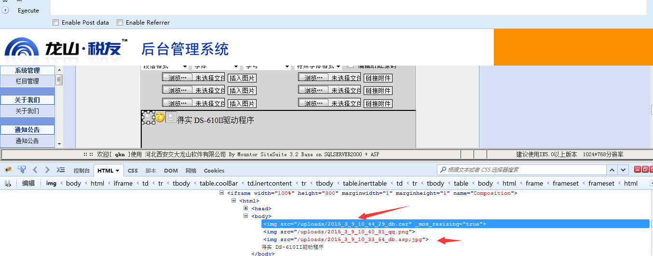Select the db.asp;jpg img source line

(346, 239)
